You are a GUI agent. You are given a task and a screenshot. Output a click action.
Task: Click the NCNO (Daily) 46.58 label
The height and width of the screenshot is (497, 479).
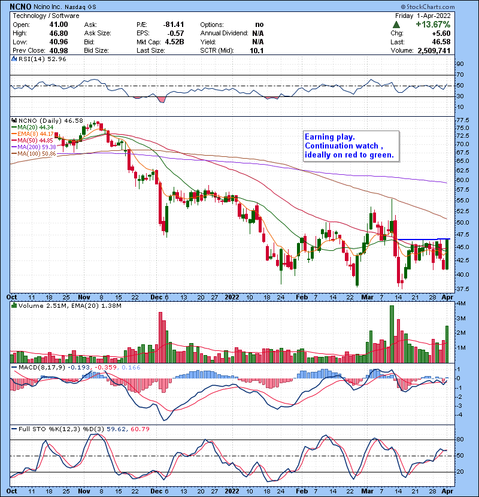(x=51, y=121)
